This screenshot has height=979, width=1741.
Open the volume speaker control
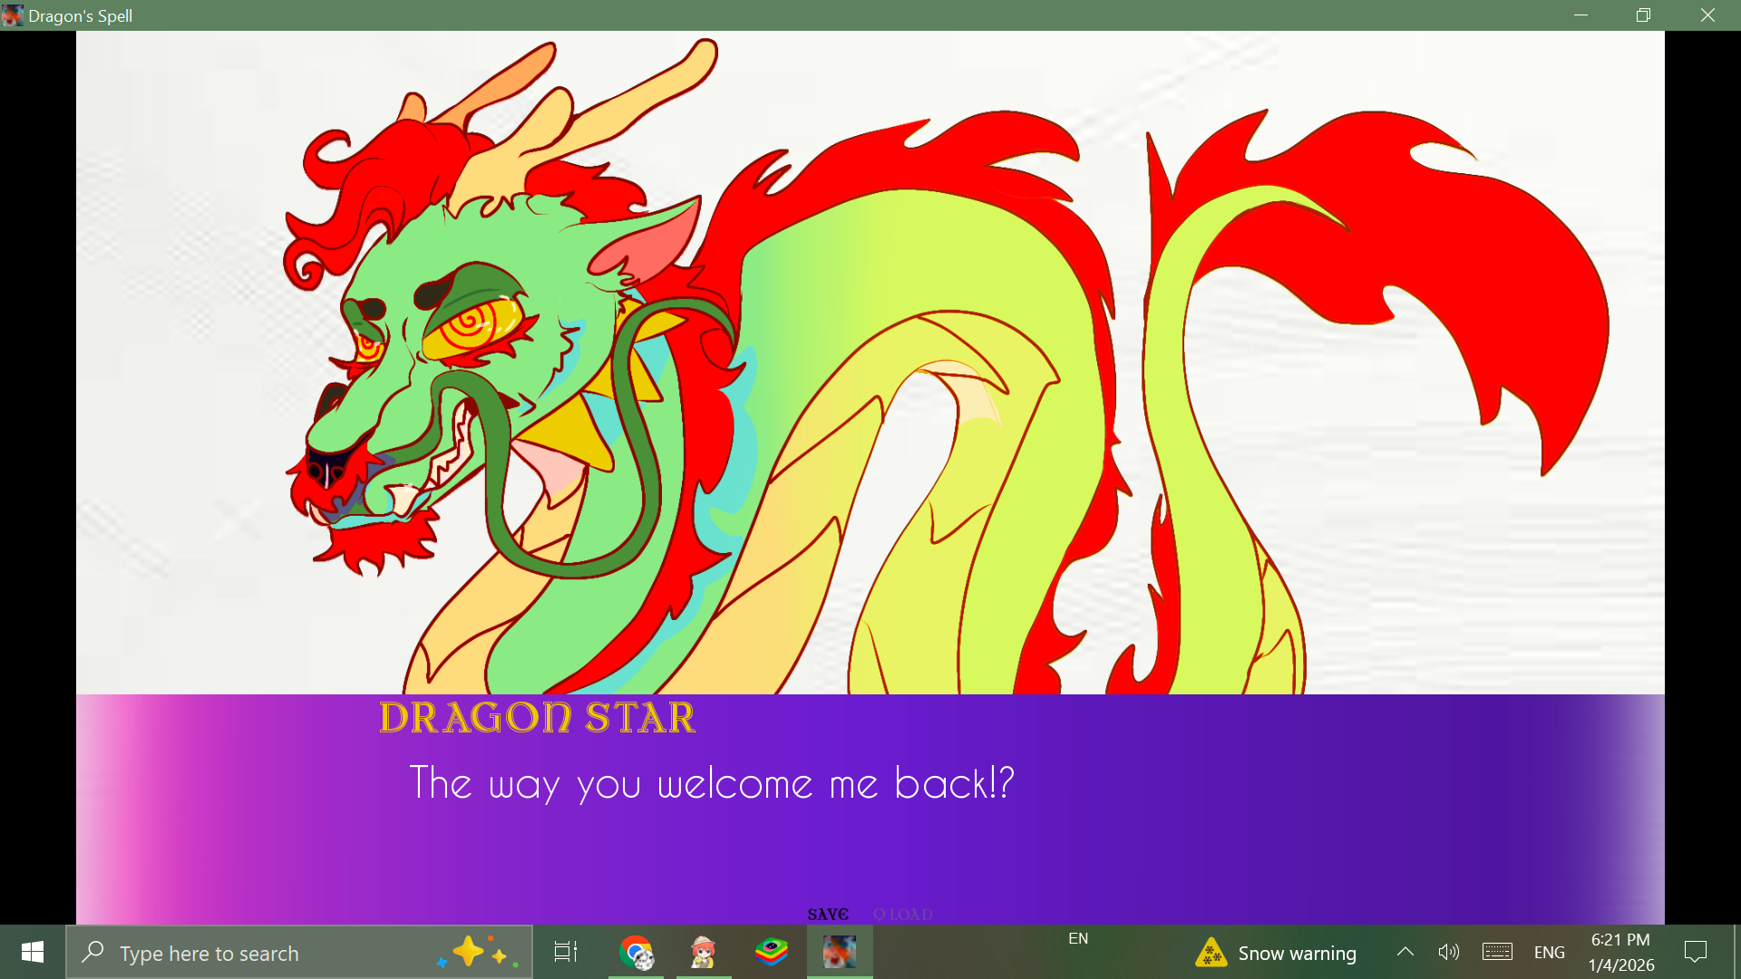click(1448, 952)
